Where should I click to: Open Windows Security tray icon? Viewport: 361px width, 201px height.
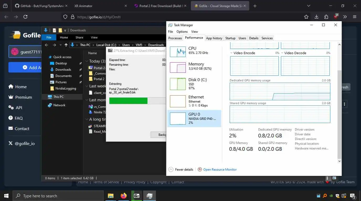tap(338, 196)
